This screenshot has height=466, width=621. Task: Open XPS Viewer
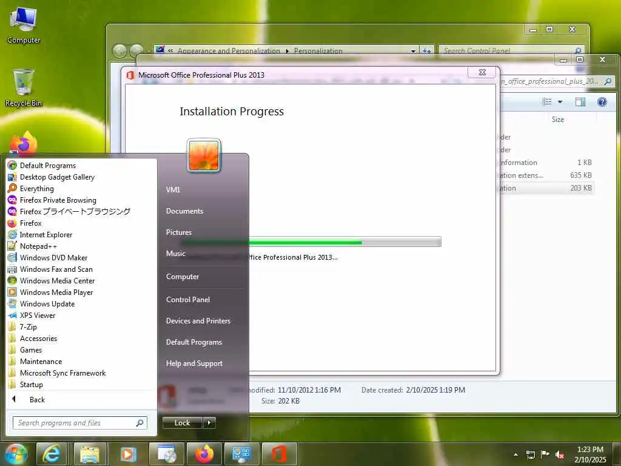[x=38, y=316]
